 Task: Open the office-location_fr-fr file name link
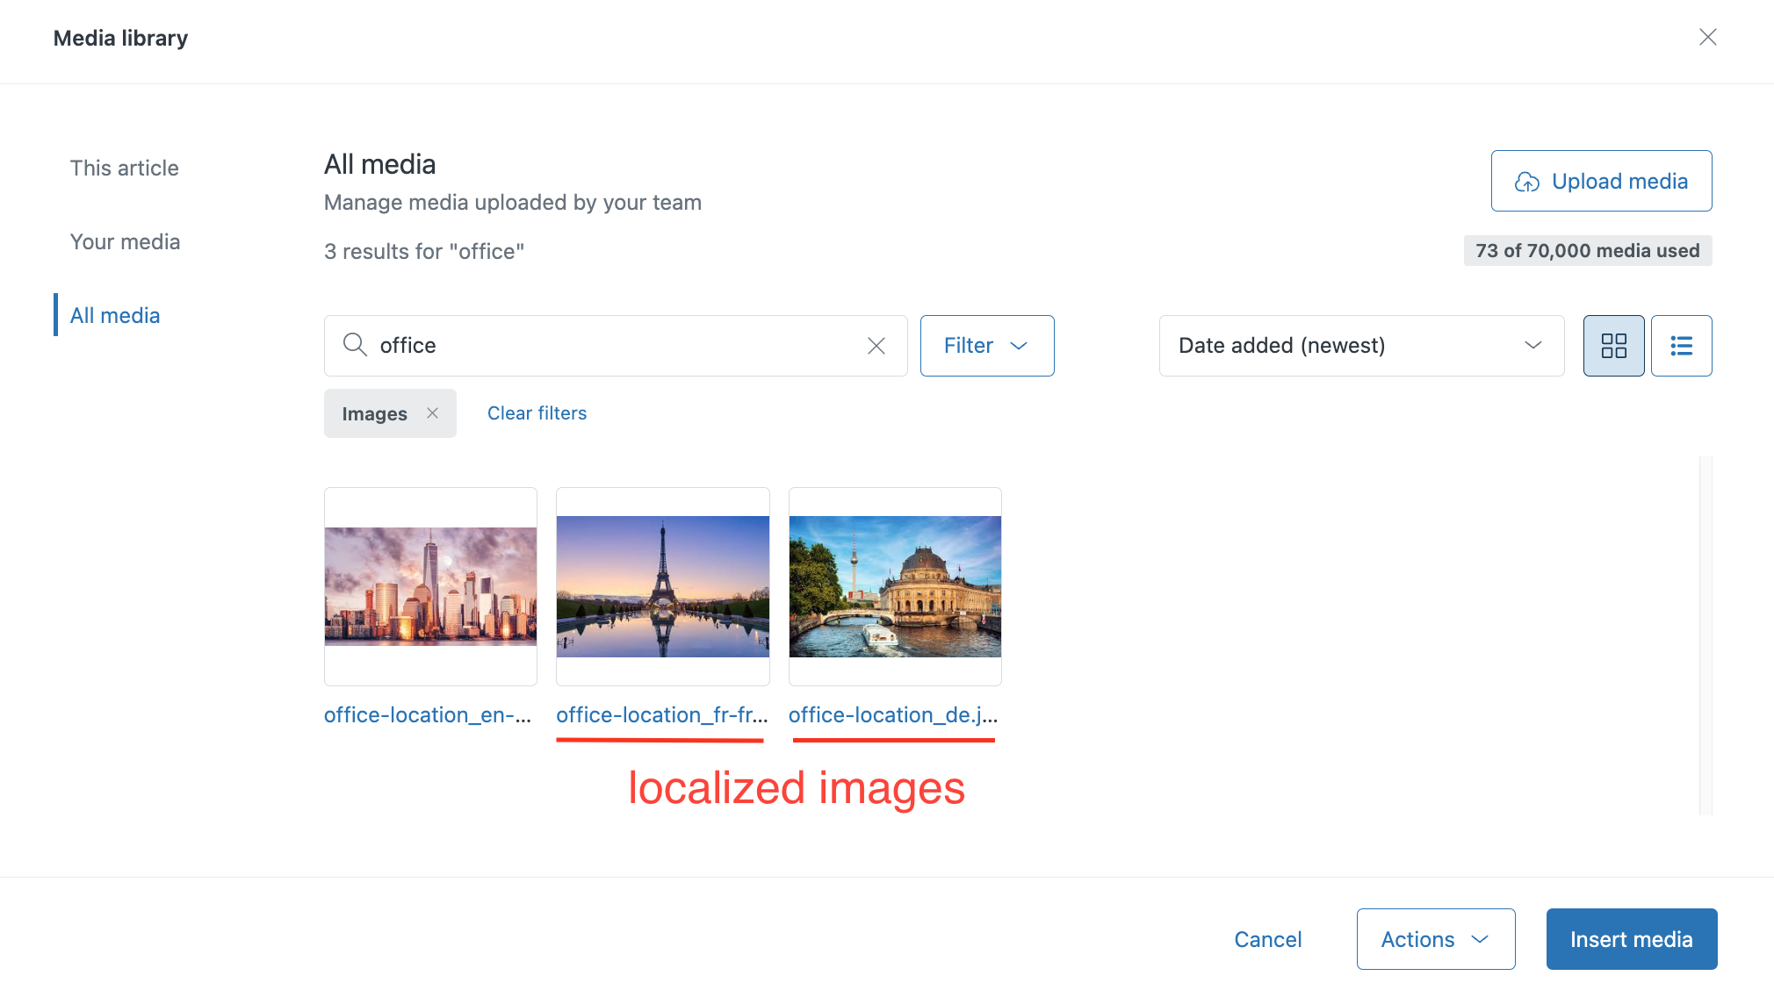click(662, 714)
